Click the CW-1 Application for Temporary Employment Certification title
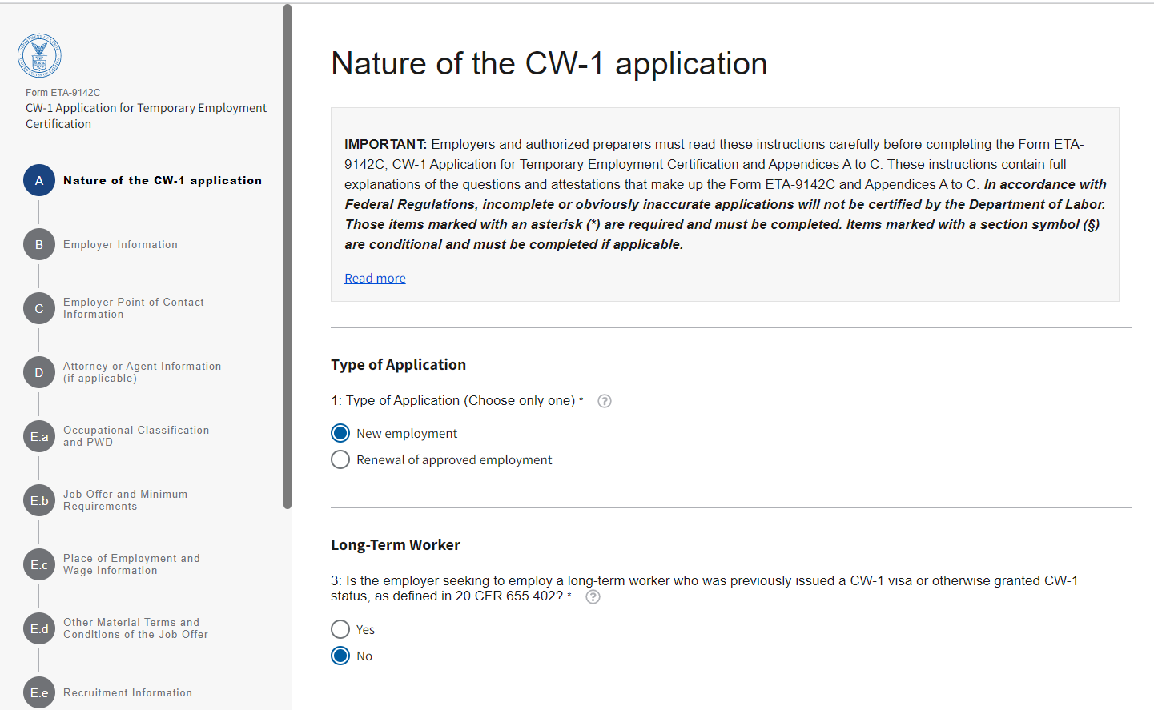Screen dimensions: 1154x710 coord(146,116)
